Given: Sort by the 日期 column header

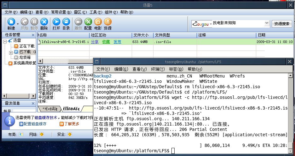Looking at the screenshot, I should [x=275, y=35].
